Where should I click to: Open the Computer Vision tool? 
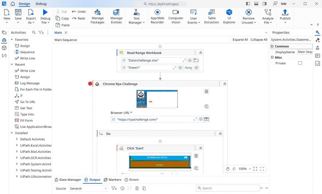click(x=175, y=16)
